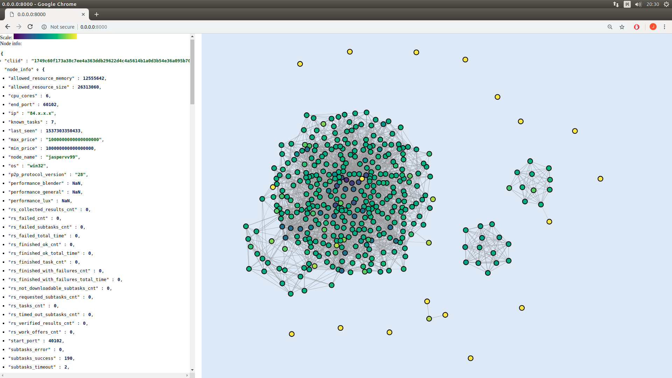Close the 0.0.0.0:8000 tab
The image size is (672, 378).
click(x=83, y=14)
